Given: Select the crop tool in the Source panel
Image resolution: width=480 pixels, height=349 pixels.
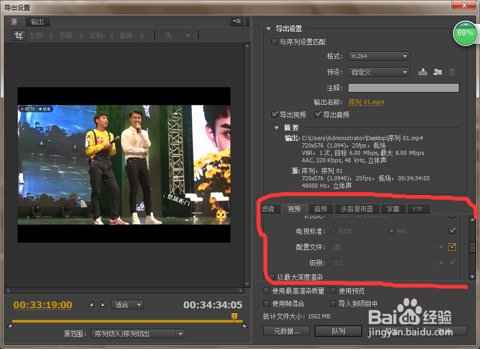Looking at the screenshot, I should [19, 35].
